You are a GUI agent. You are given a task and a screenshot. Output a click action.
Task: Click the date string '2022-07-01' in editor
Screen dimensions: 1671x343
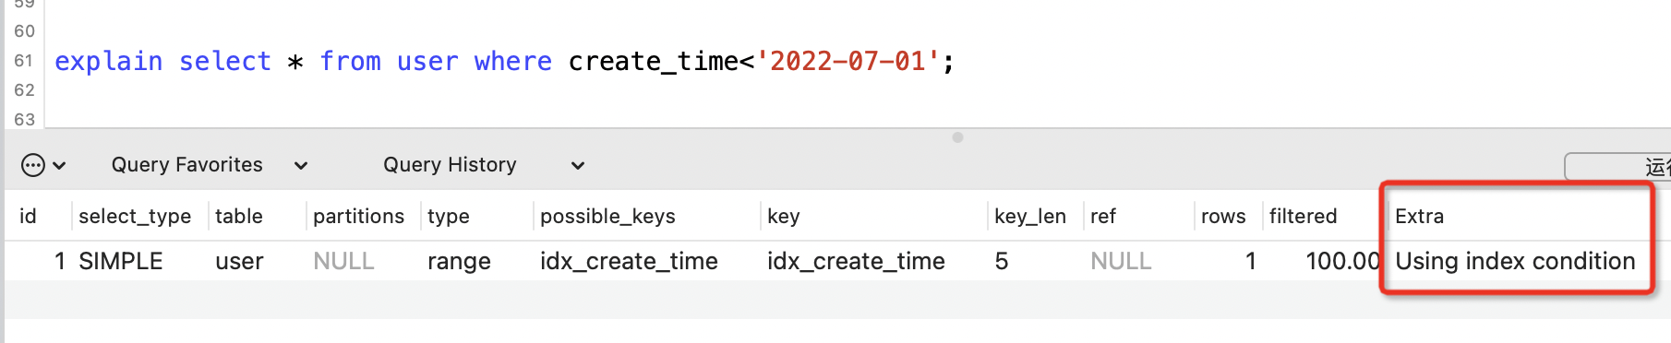tap(848, 61)
